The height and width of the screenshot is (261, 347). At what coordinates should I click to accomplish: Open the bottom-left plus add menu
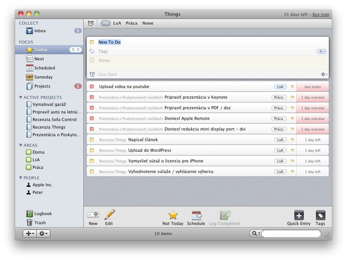pyautogui.click(x=30, y=234)
